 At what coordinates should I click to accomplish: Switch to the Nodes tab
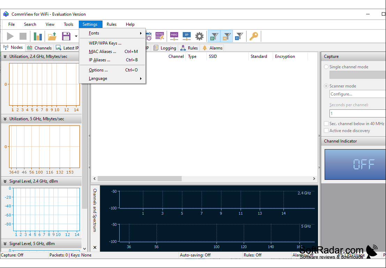point(13,47)
